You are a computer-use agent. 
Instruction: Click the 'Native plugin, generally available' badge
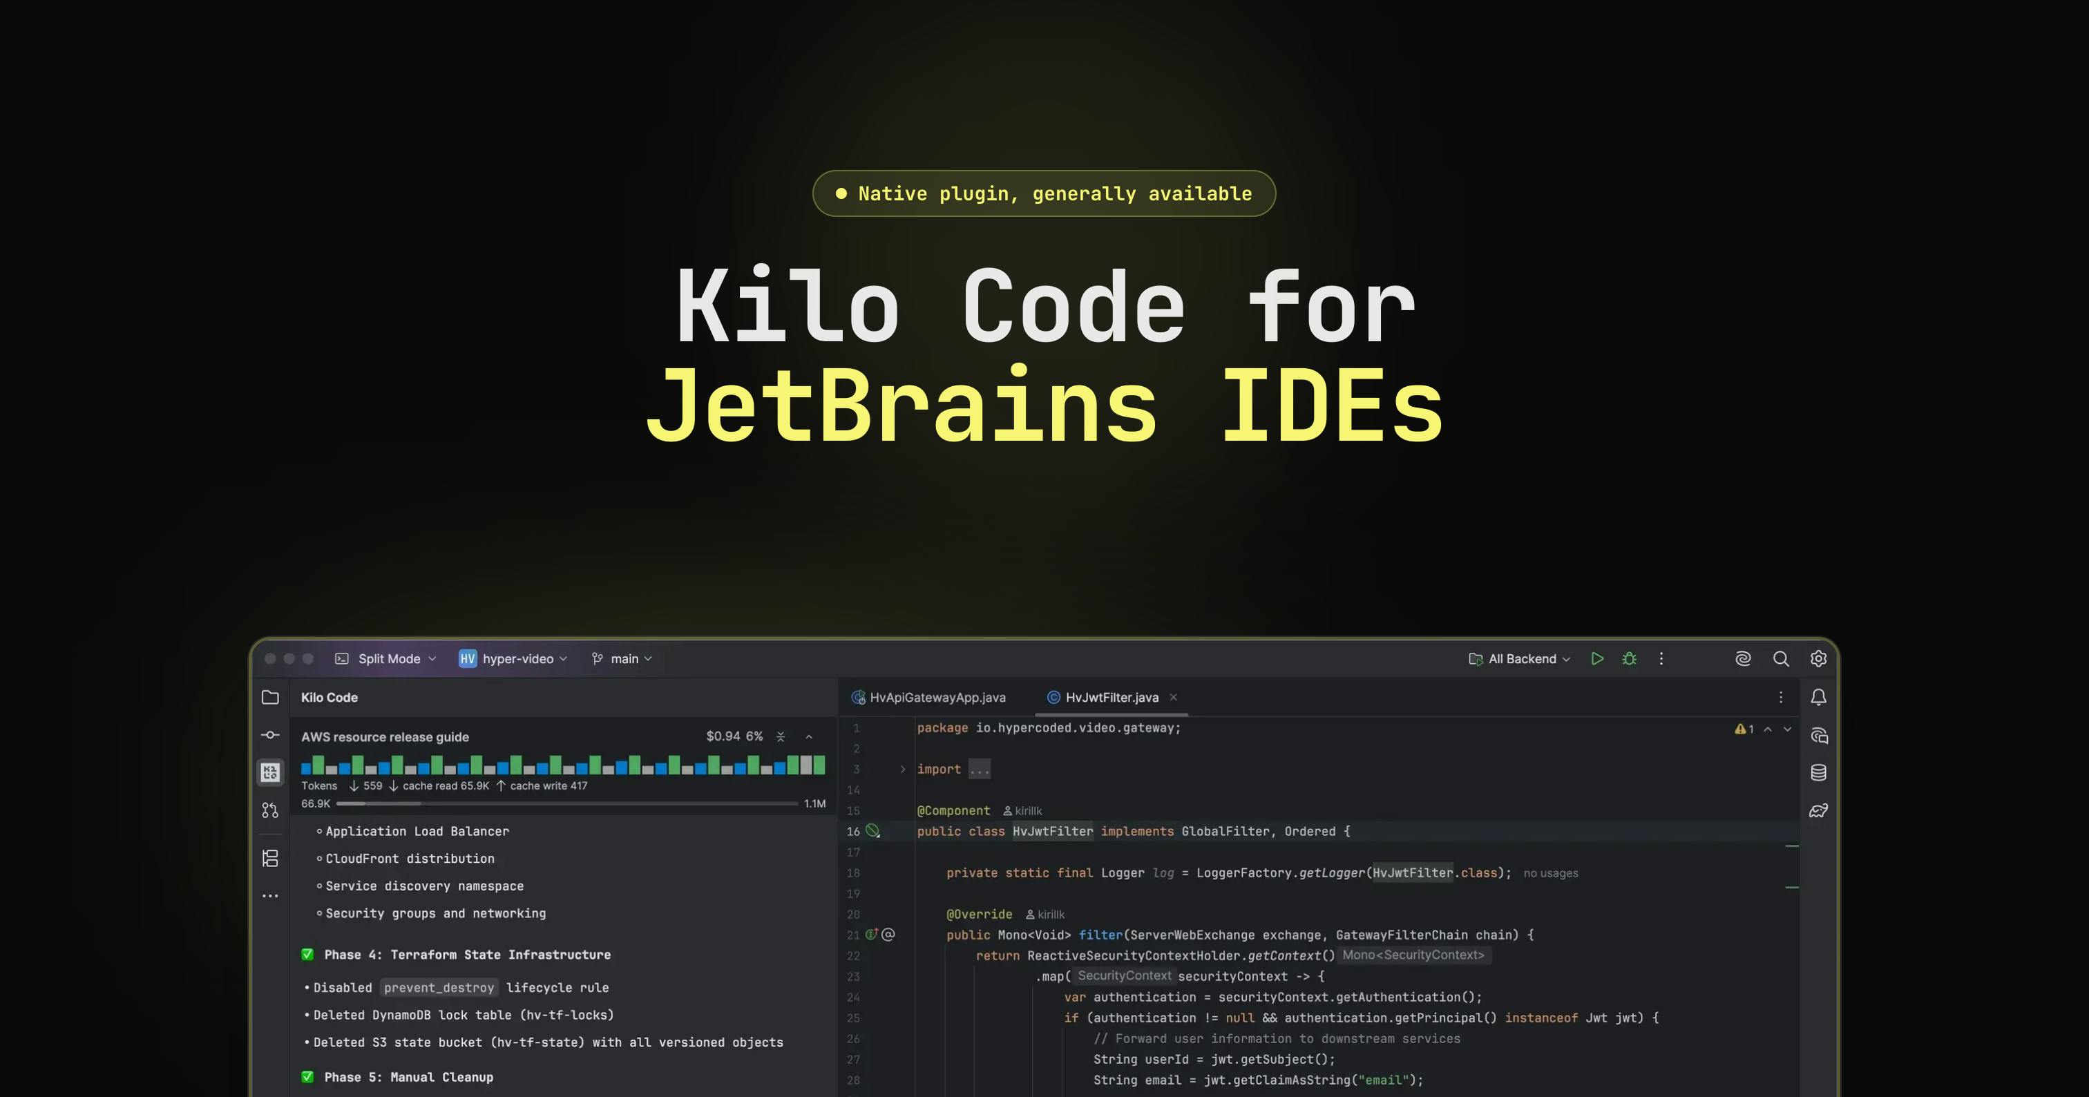click(1044, 193)
